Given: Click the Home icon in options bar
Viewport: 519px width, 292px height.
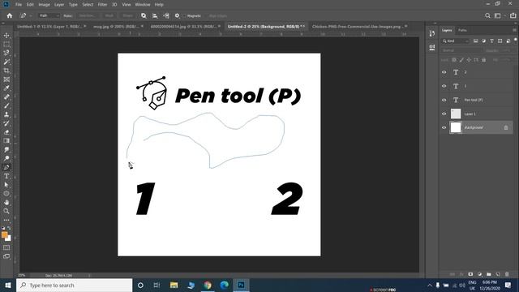Looking at the screenshot, I should tap(10, 15).
